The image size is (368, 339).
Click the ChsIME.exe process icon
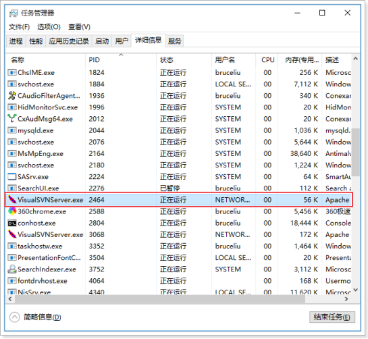[x=12, y=72]
